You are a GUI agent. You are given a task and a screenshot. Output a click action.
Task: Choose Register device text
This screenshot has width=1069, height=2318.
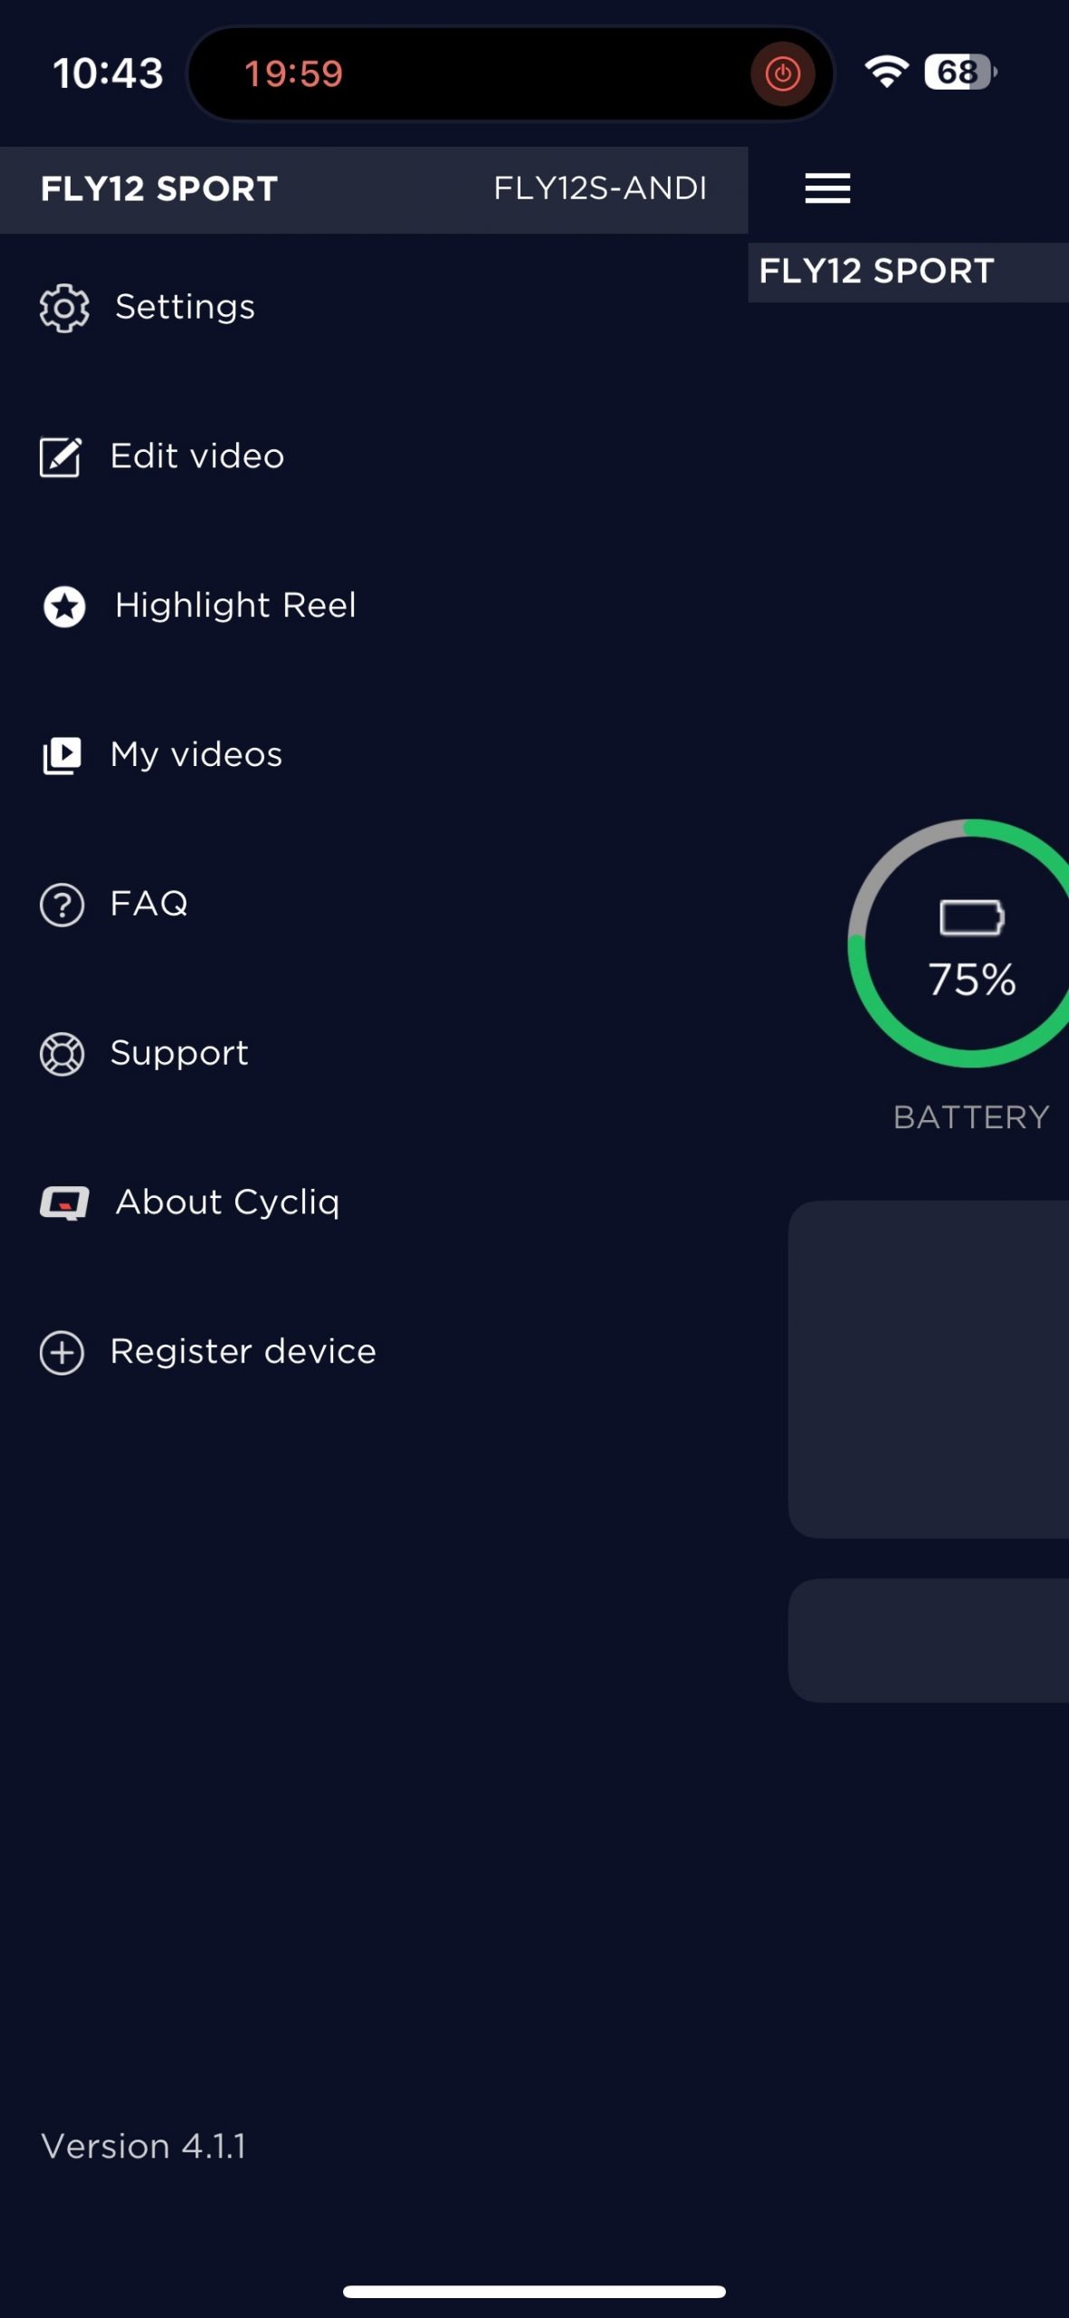[243, 1352]
